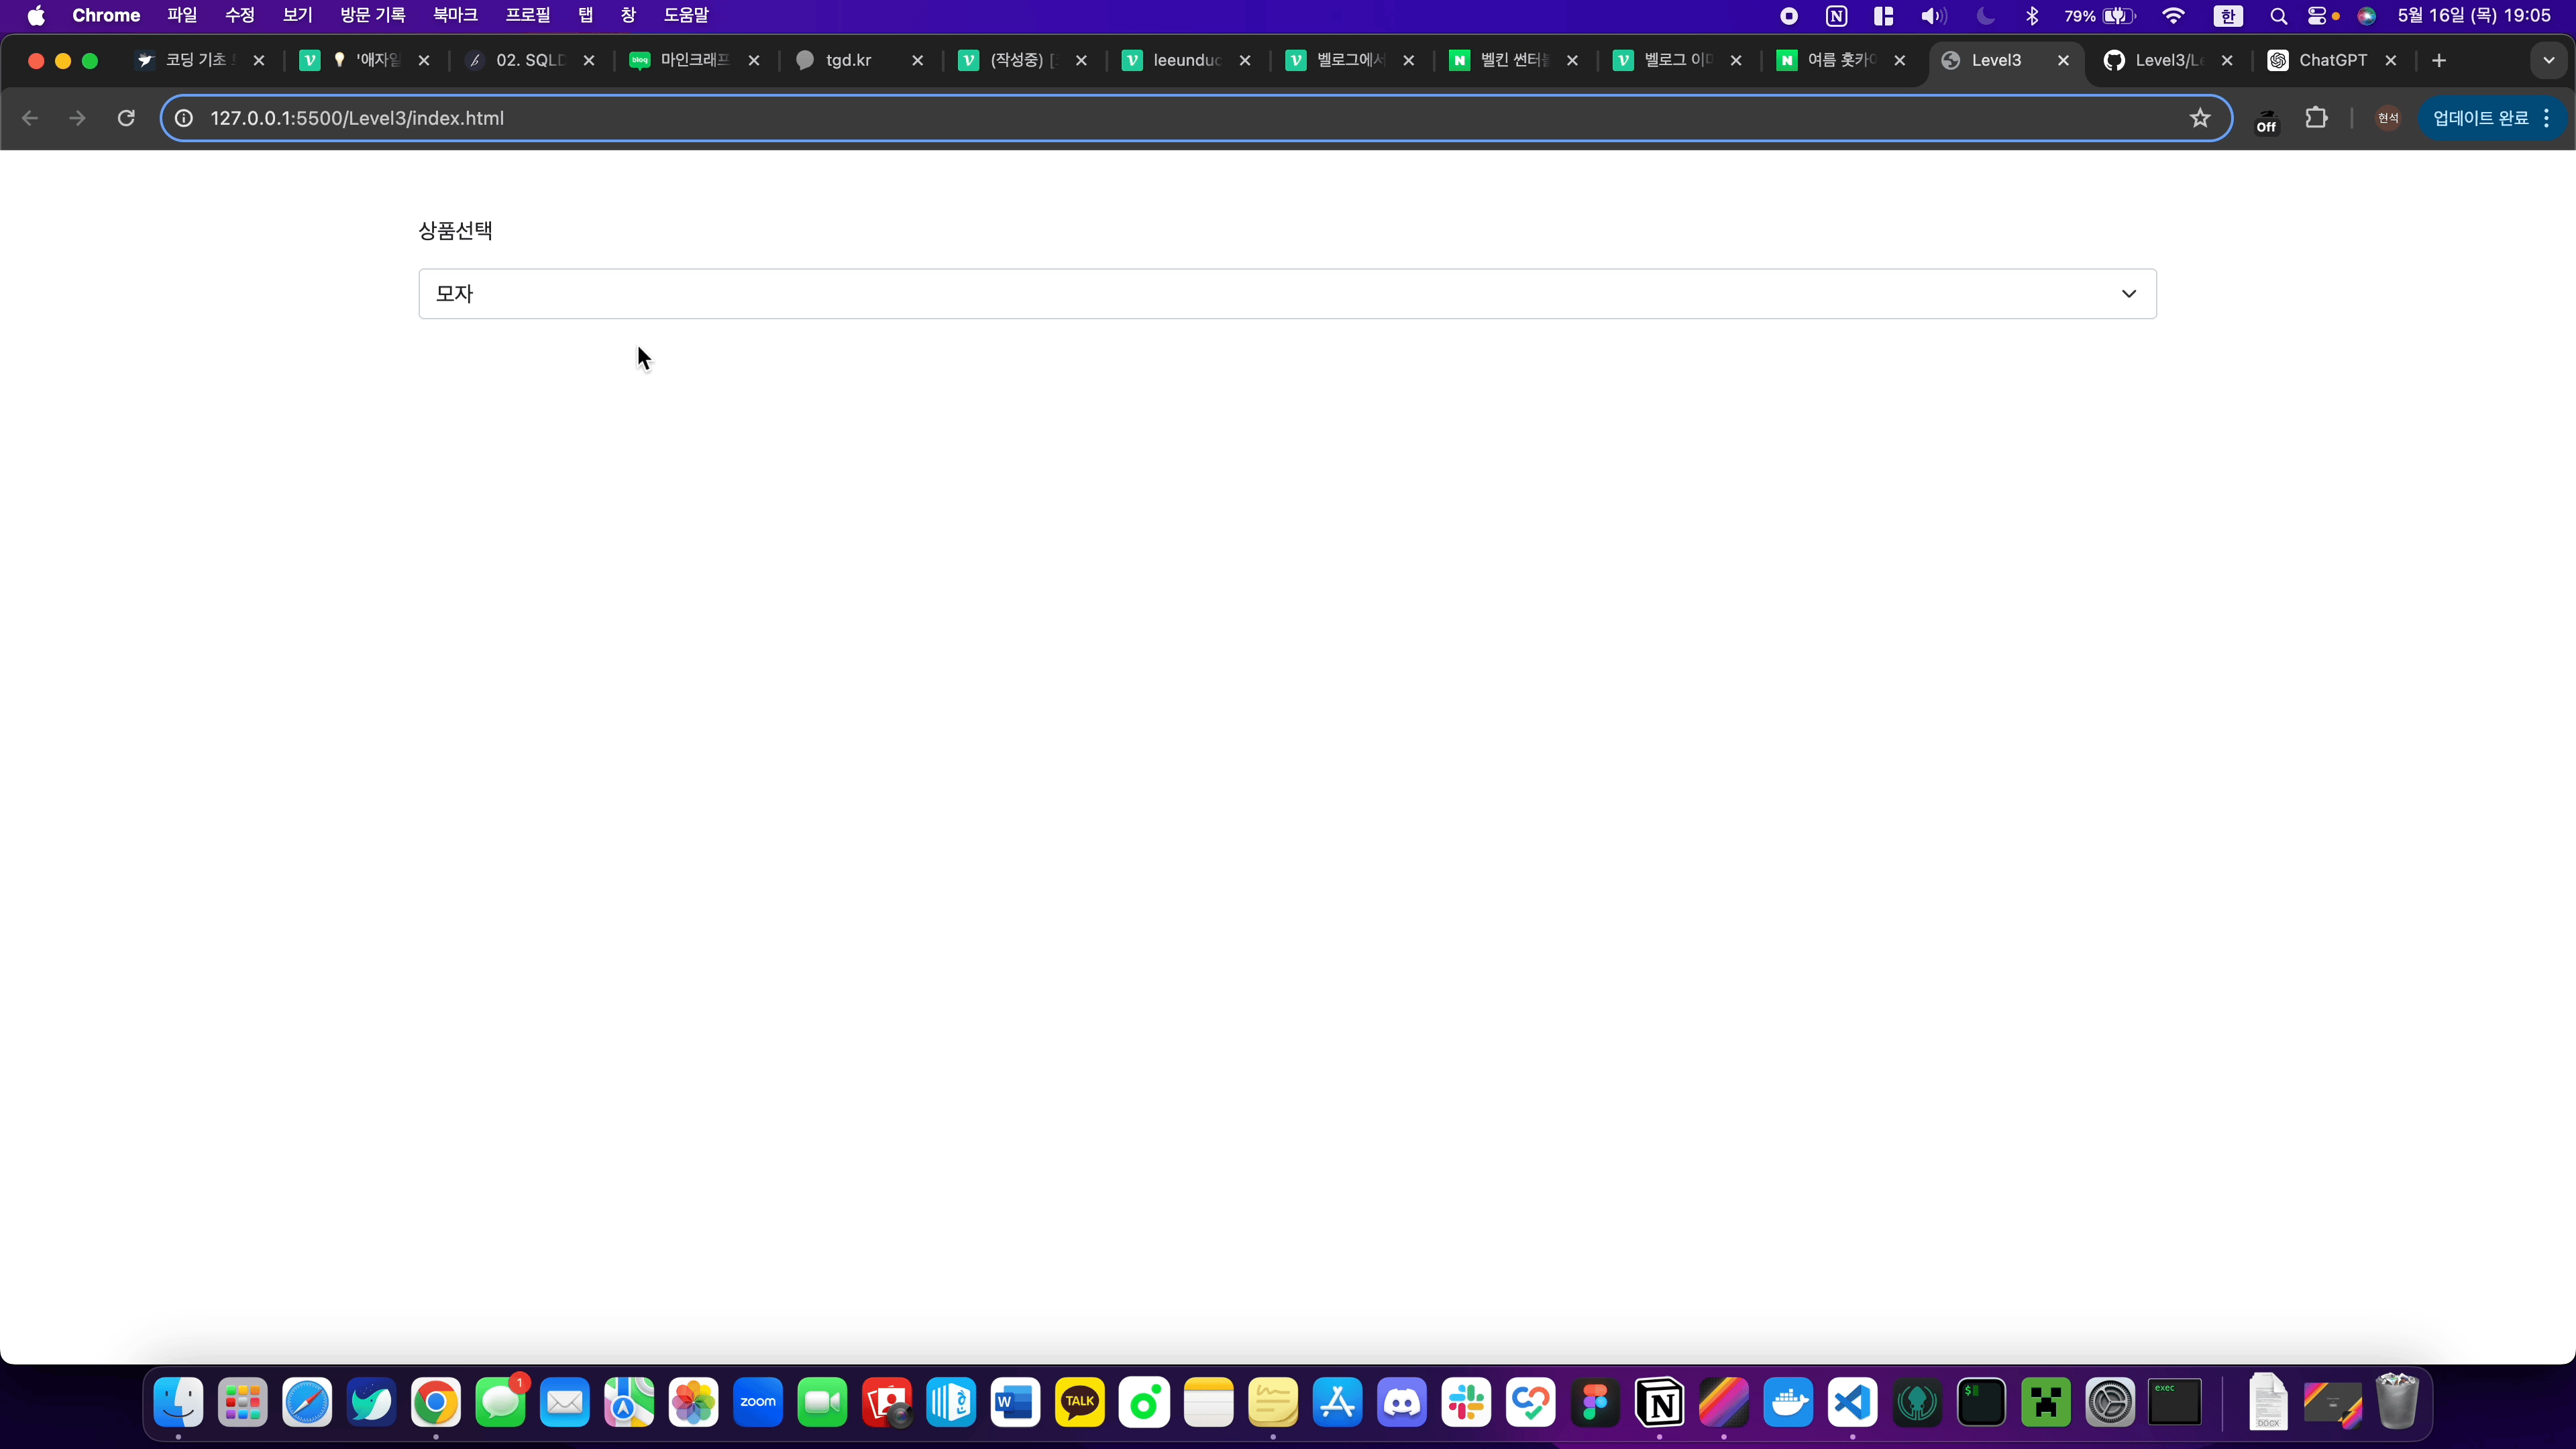Screen dimensions: 2576x1449
Task: View site information icon in address bar
Action: pyautogui.click(x=184, y=118)
